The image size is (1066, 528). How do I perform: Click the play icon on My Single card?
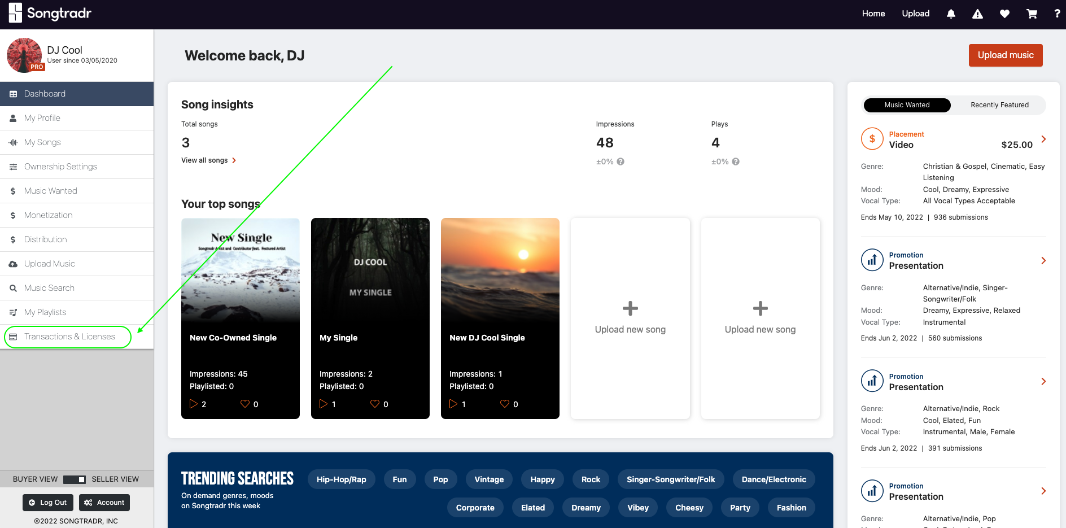click(324, 404)
